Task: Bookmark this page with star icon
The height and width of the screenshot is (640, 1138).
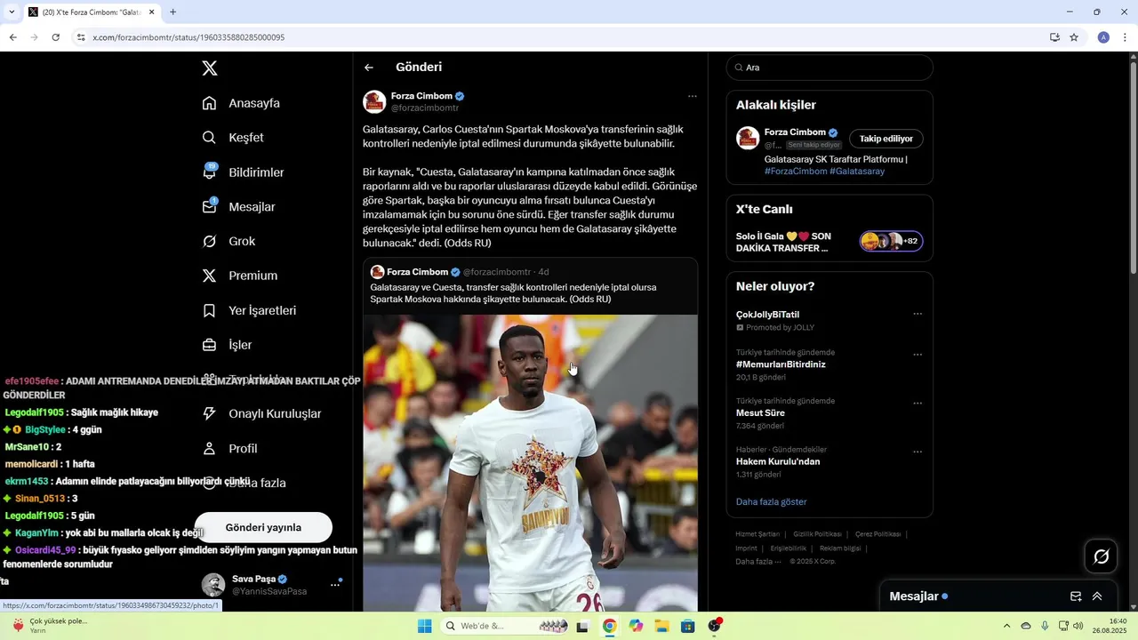Action: coord(1074,37)
